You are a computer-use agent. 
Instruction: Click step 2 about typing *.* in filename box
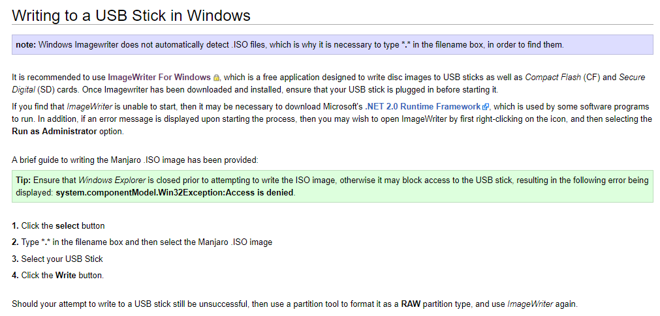pos(142,242)
